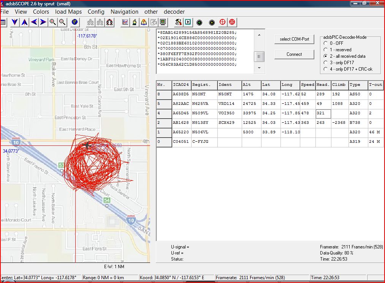The width and height of the screenshot is (385, 283).
Task: Click the green play button icon
Action: (x=188, y=22)
